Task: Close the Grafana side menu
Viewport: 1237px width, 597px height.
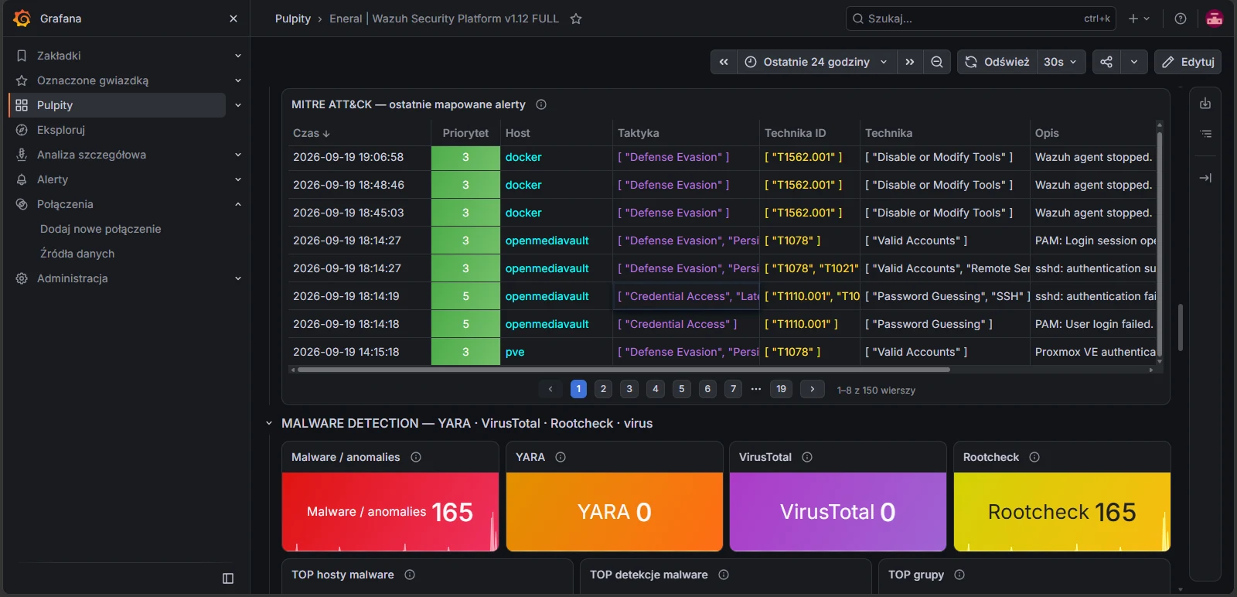Action: pos(233,19)
